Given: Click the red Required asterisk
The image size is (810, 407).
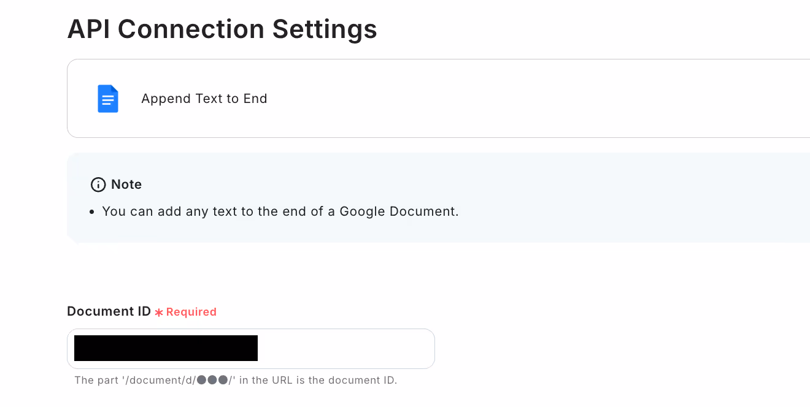Looking at the screenshot, I should pos(159,313).
